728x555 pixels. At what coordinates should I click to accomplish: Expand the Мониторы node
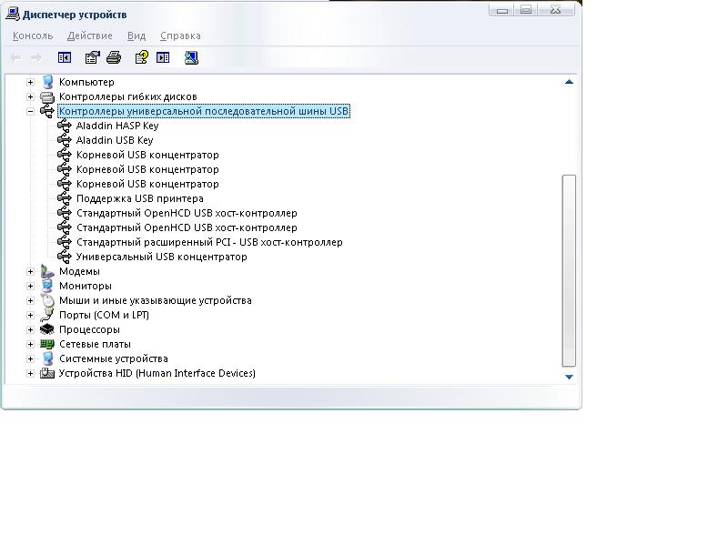[x=30, y=287]
